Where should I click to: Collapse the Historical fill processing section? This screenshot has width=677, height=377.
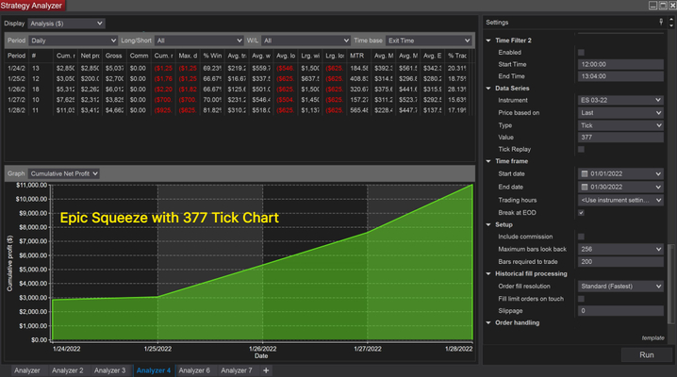coord(488,273)
